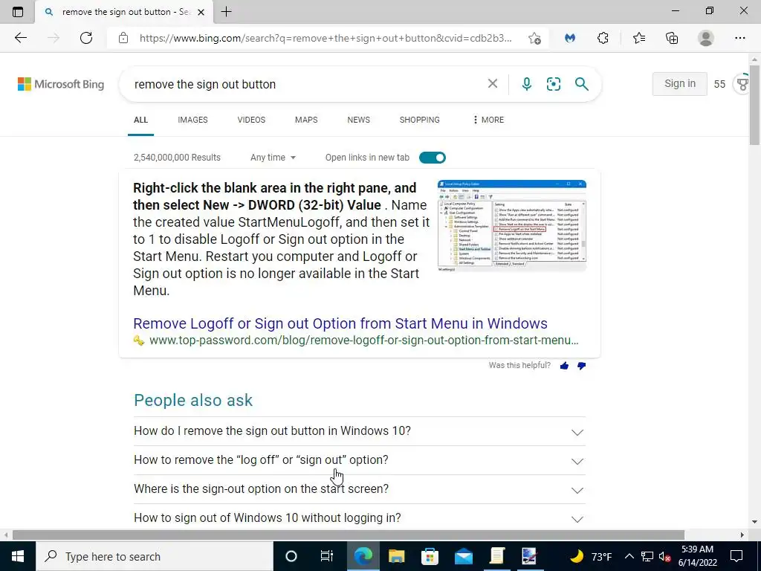Open a new browser tab
The height and width of the screenshot is (571, 761).
[x=226, y=12]
